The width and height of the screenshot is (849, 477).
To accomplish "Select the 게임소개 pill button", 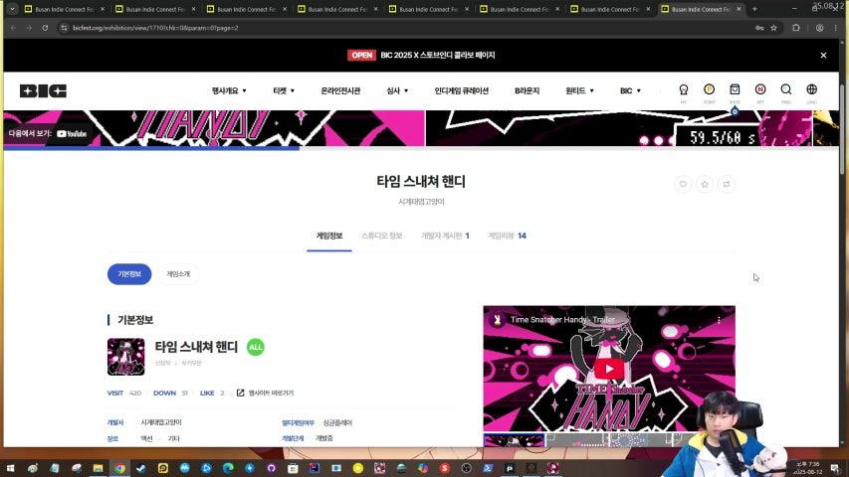I will coord(178,274).
